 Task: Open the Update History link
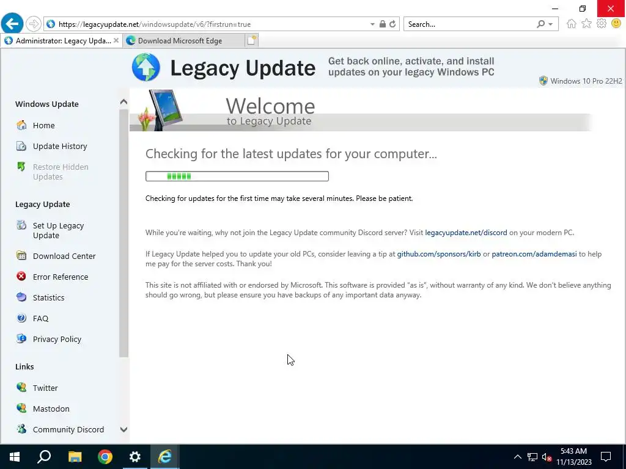(60, 146)
